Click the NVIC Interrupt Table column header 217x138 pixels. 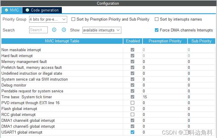62,41
